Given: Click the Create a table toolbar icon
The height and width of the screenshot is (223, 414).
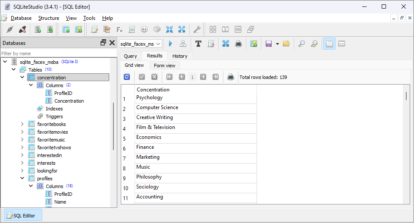Looking at the screenshot, I should [66, 29].
